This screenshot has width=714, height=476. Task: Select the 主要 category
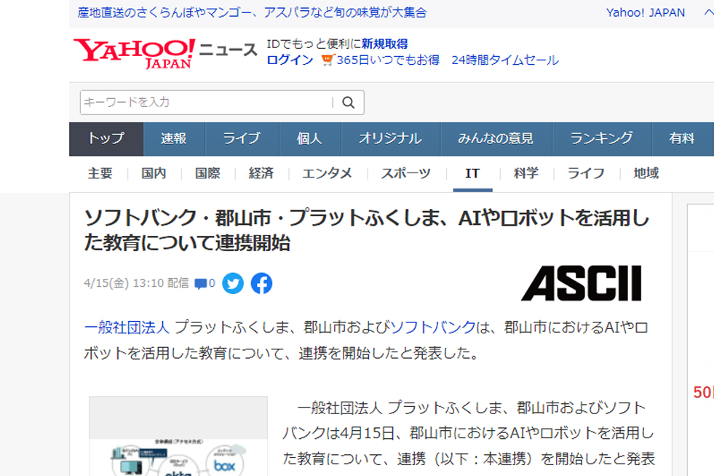point(100,173)
